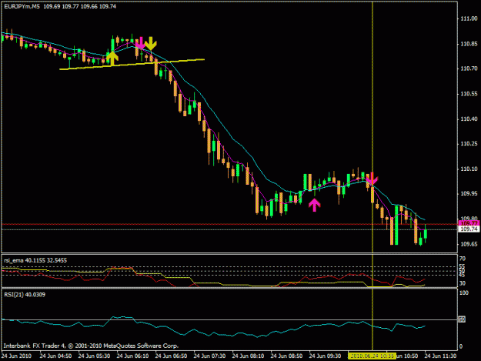Click the boxed 50 level on the RSI scale
The image size is (481, 361).
(x=462, y=319)
